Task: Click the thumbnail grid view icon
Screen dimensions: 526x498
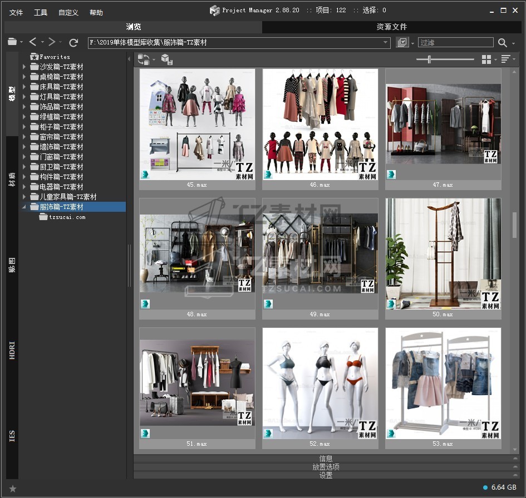Action: 486,59
